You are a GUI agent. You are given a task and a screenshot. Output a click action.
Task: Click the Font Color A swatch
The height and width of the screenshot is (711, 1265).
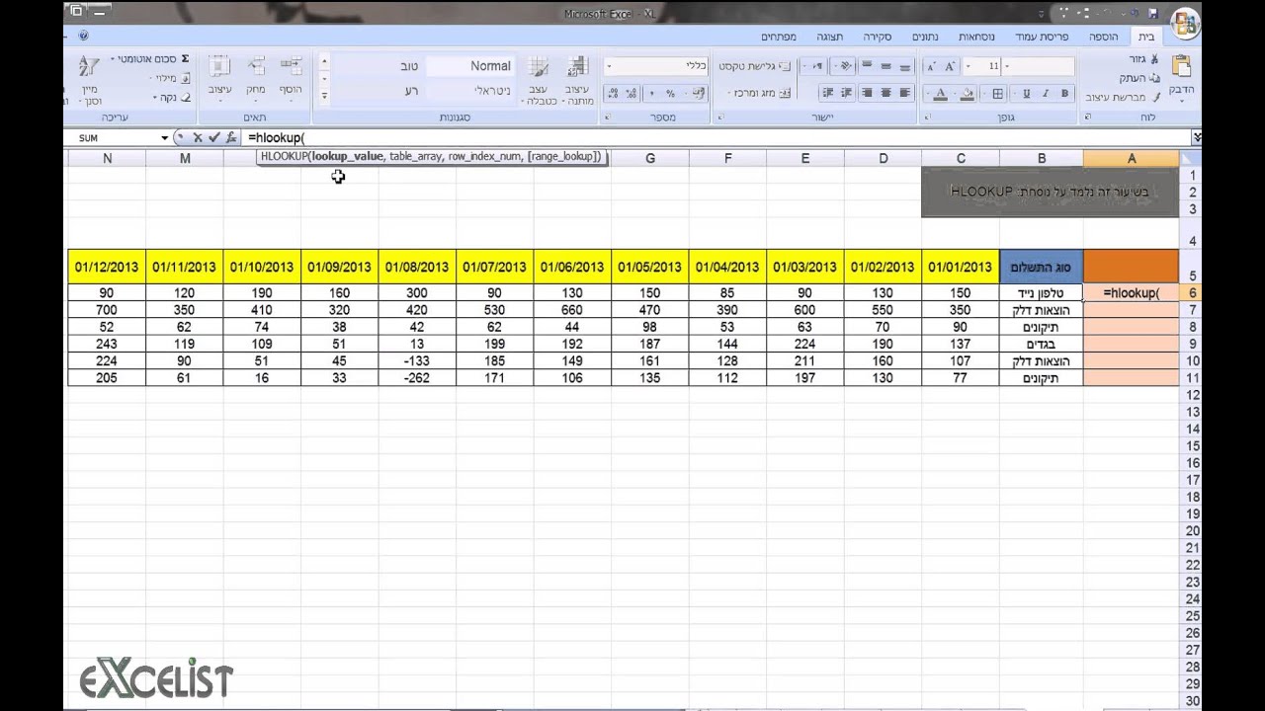click(941, 94)
